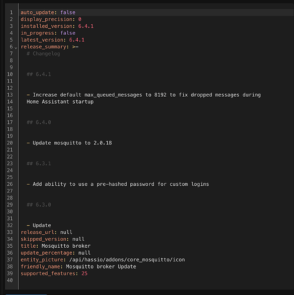Viewport: 294px width, 295px height.
Task: Click the 'latest_version' key
Action: pyautogui.click(x=42, y=40)
